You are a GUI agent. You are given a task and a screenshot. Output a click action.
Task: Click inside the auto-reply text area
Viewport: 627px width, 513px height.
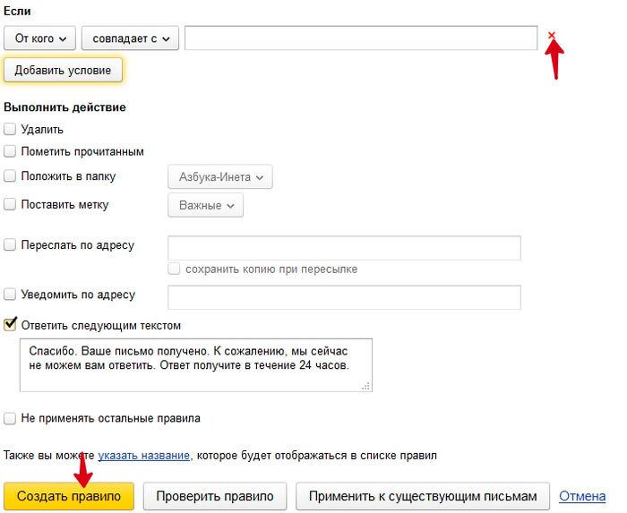(196, 365)
